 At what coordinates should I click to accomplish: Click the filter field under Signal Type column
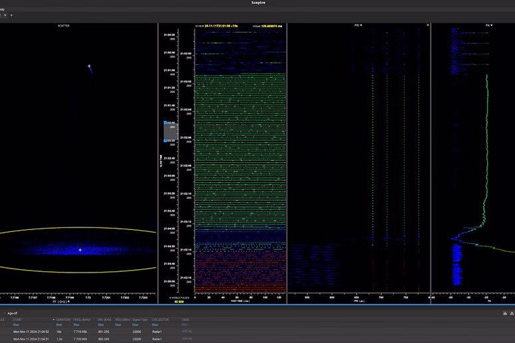(136, 325)
